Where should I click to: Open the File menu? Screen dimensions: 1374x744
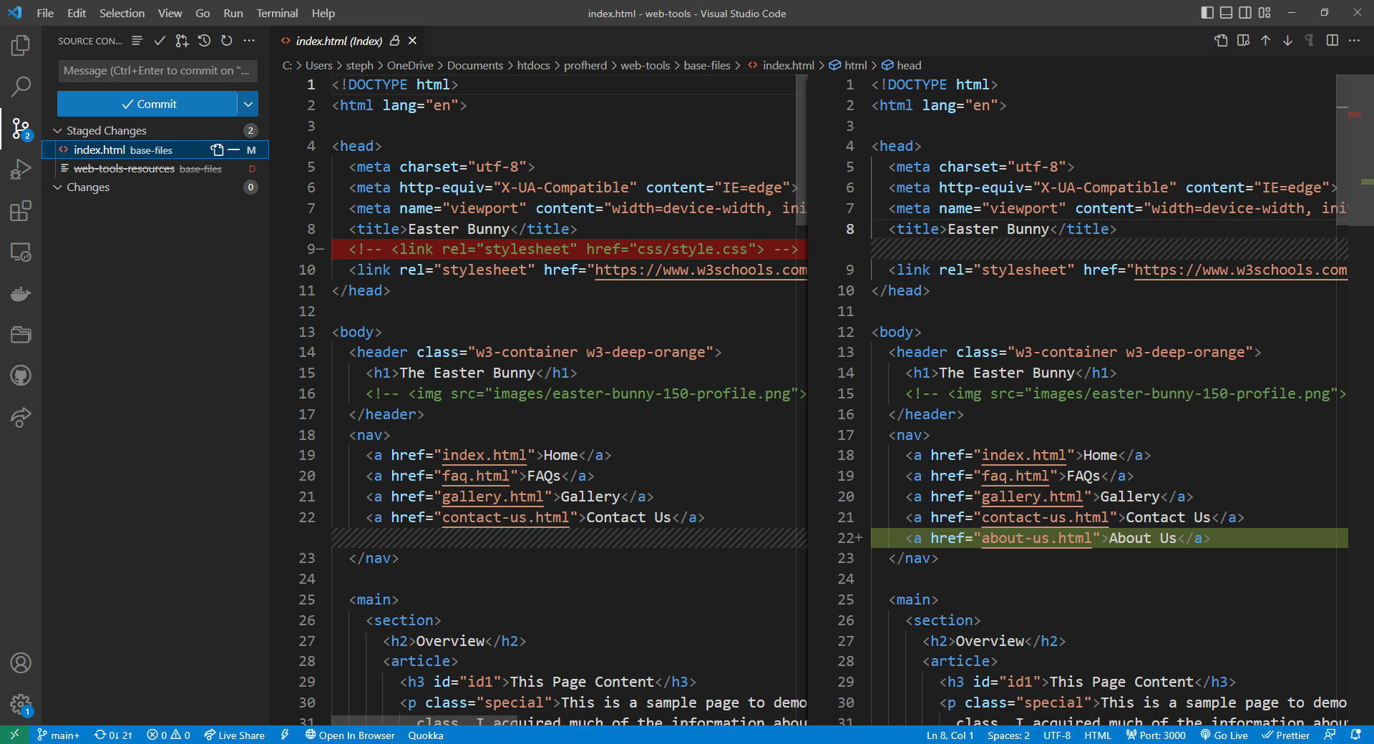pos(45,13)
